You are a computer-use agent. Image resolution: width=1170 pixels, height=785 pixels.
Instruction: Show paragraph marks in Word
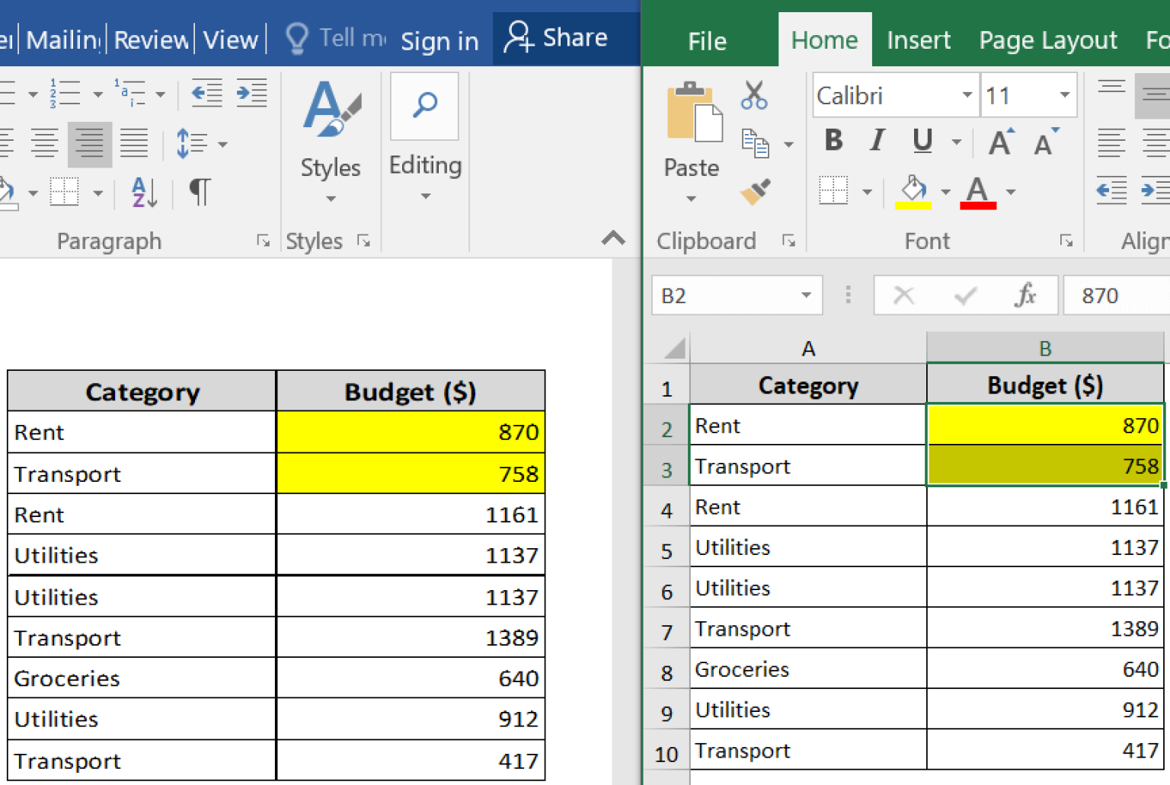click(x=198, y=192)
